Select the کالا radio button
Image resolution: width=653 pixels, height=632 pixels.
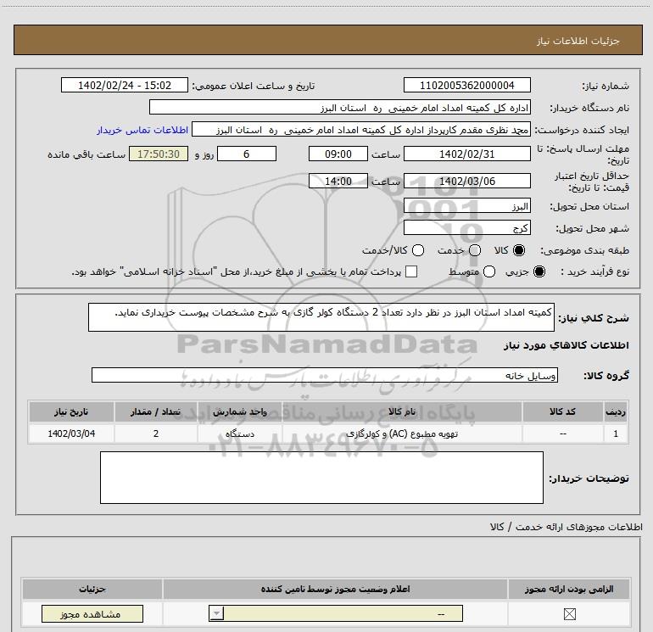(x=519, y=250)
